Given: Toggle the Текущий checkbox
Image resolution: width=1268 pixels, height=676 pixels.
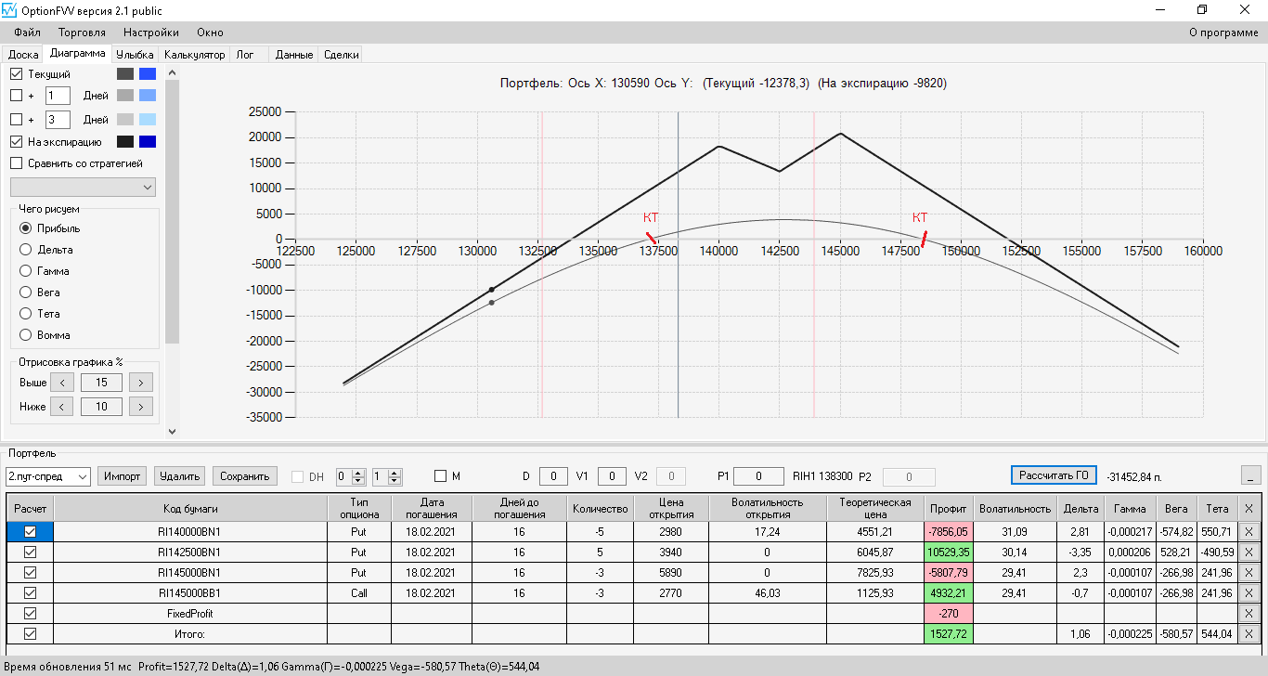Looking at the screenshot, I should [x=16, y=73].
